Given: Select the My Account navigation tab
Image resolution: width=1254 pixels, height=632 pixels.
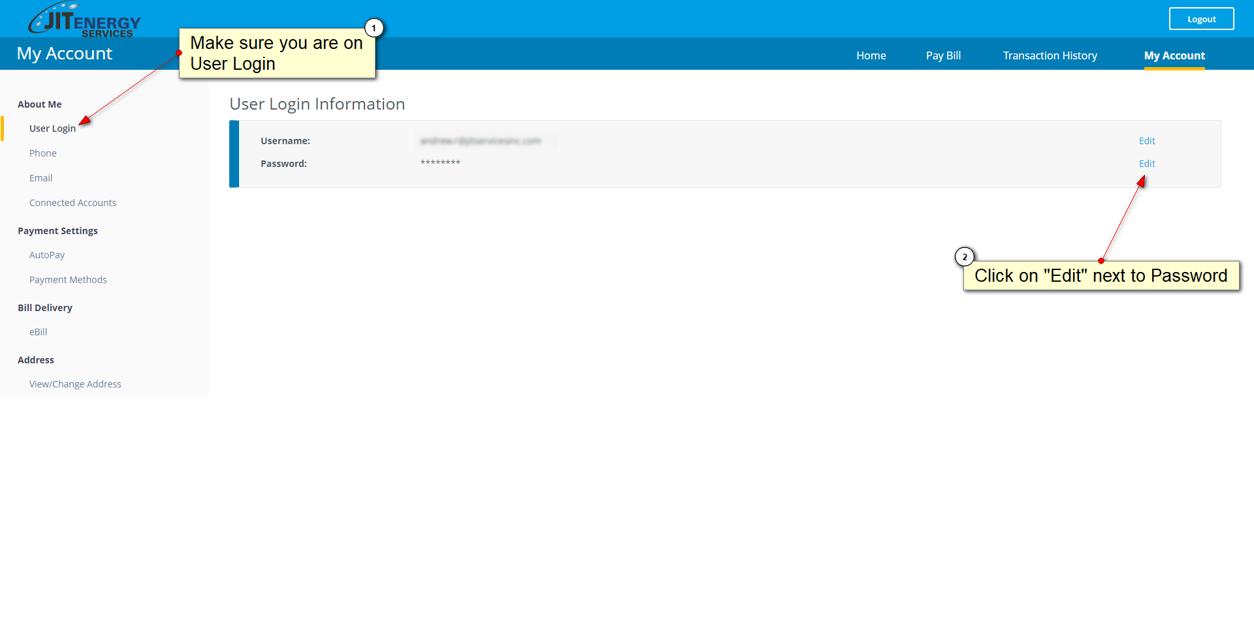Looking at the screenshot, I should [x=1174, y=55].
